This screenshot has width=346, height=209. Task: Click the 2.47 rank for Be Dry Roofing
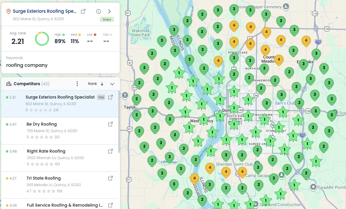[x=13, y=124]
